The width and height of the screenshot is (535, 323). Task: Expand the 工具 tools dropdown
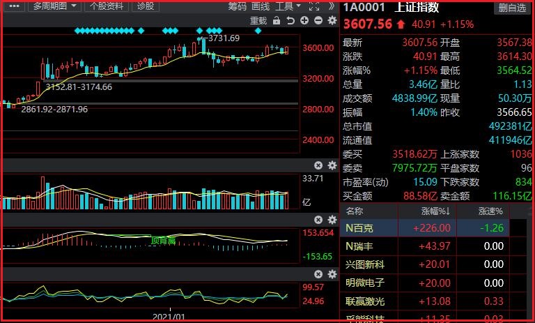pyautogui.click(x=288, y=6)
